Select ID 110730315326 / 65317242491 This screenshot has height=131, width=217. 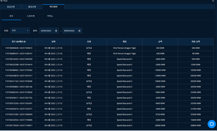[x=19, y=103]
